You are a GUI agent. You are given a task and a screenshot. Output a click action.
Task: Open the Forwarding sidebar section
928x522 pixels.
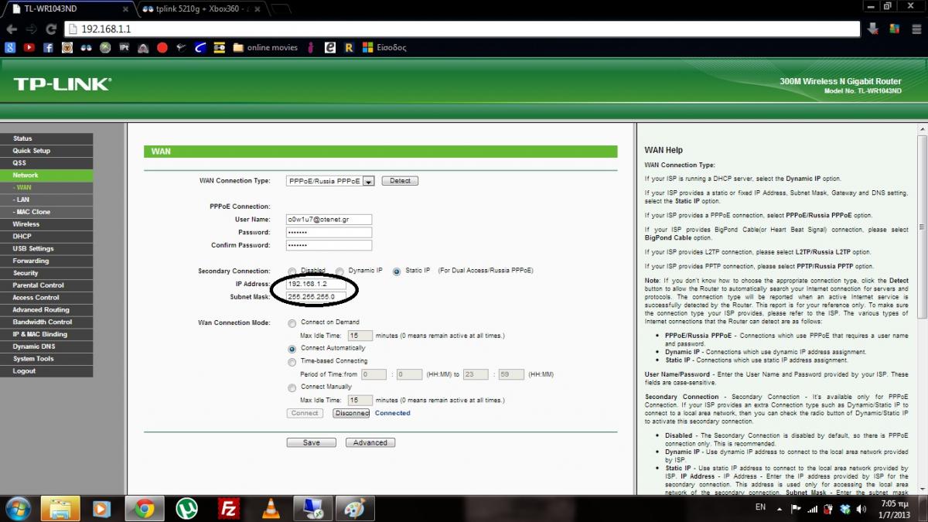(x=46, y=261)
